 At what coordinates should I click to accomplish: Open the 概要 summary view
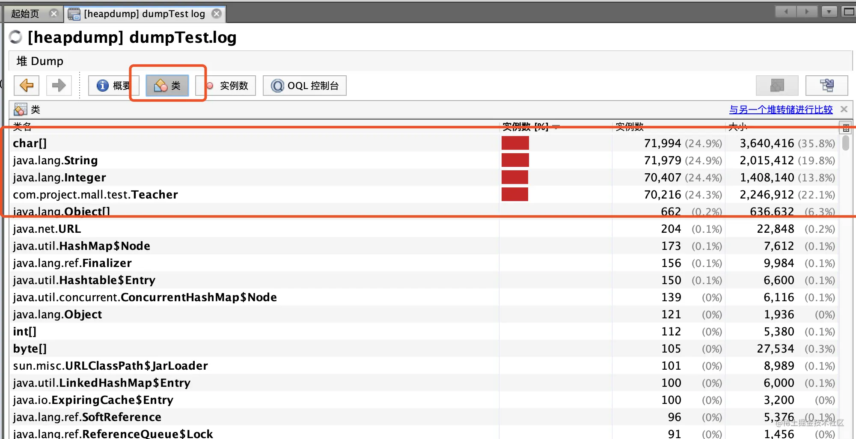pos(114,86)
